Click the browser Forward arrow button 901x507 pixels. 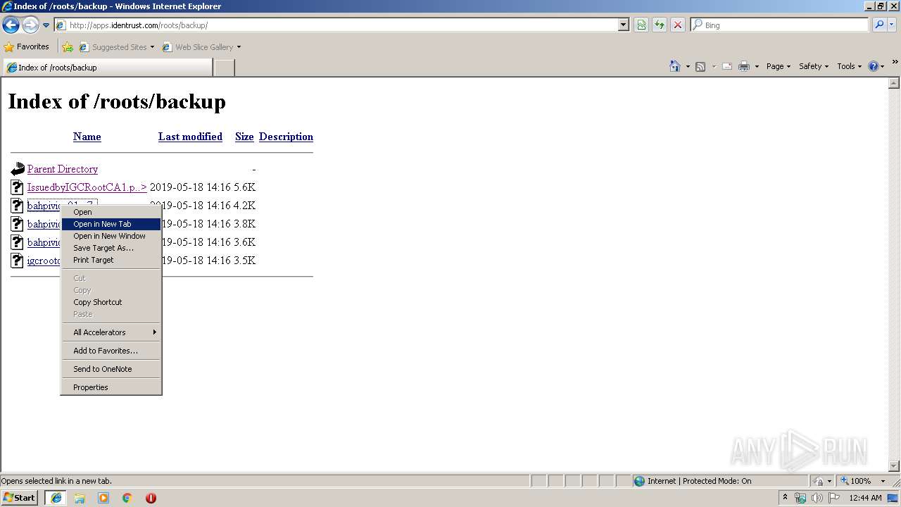click(30, 25)
